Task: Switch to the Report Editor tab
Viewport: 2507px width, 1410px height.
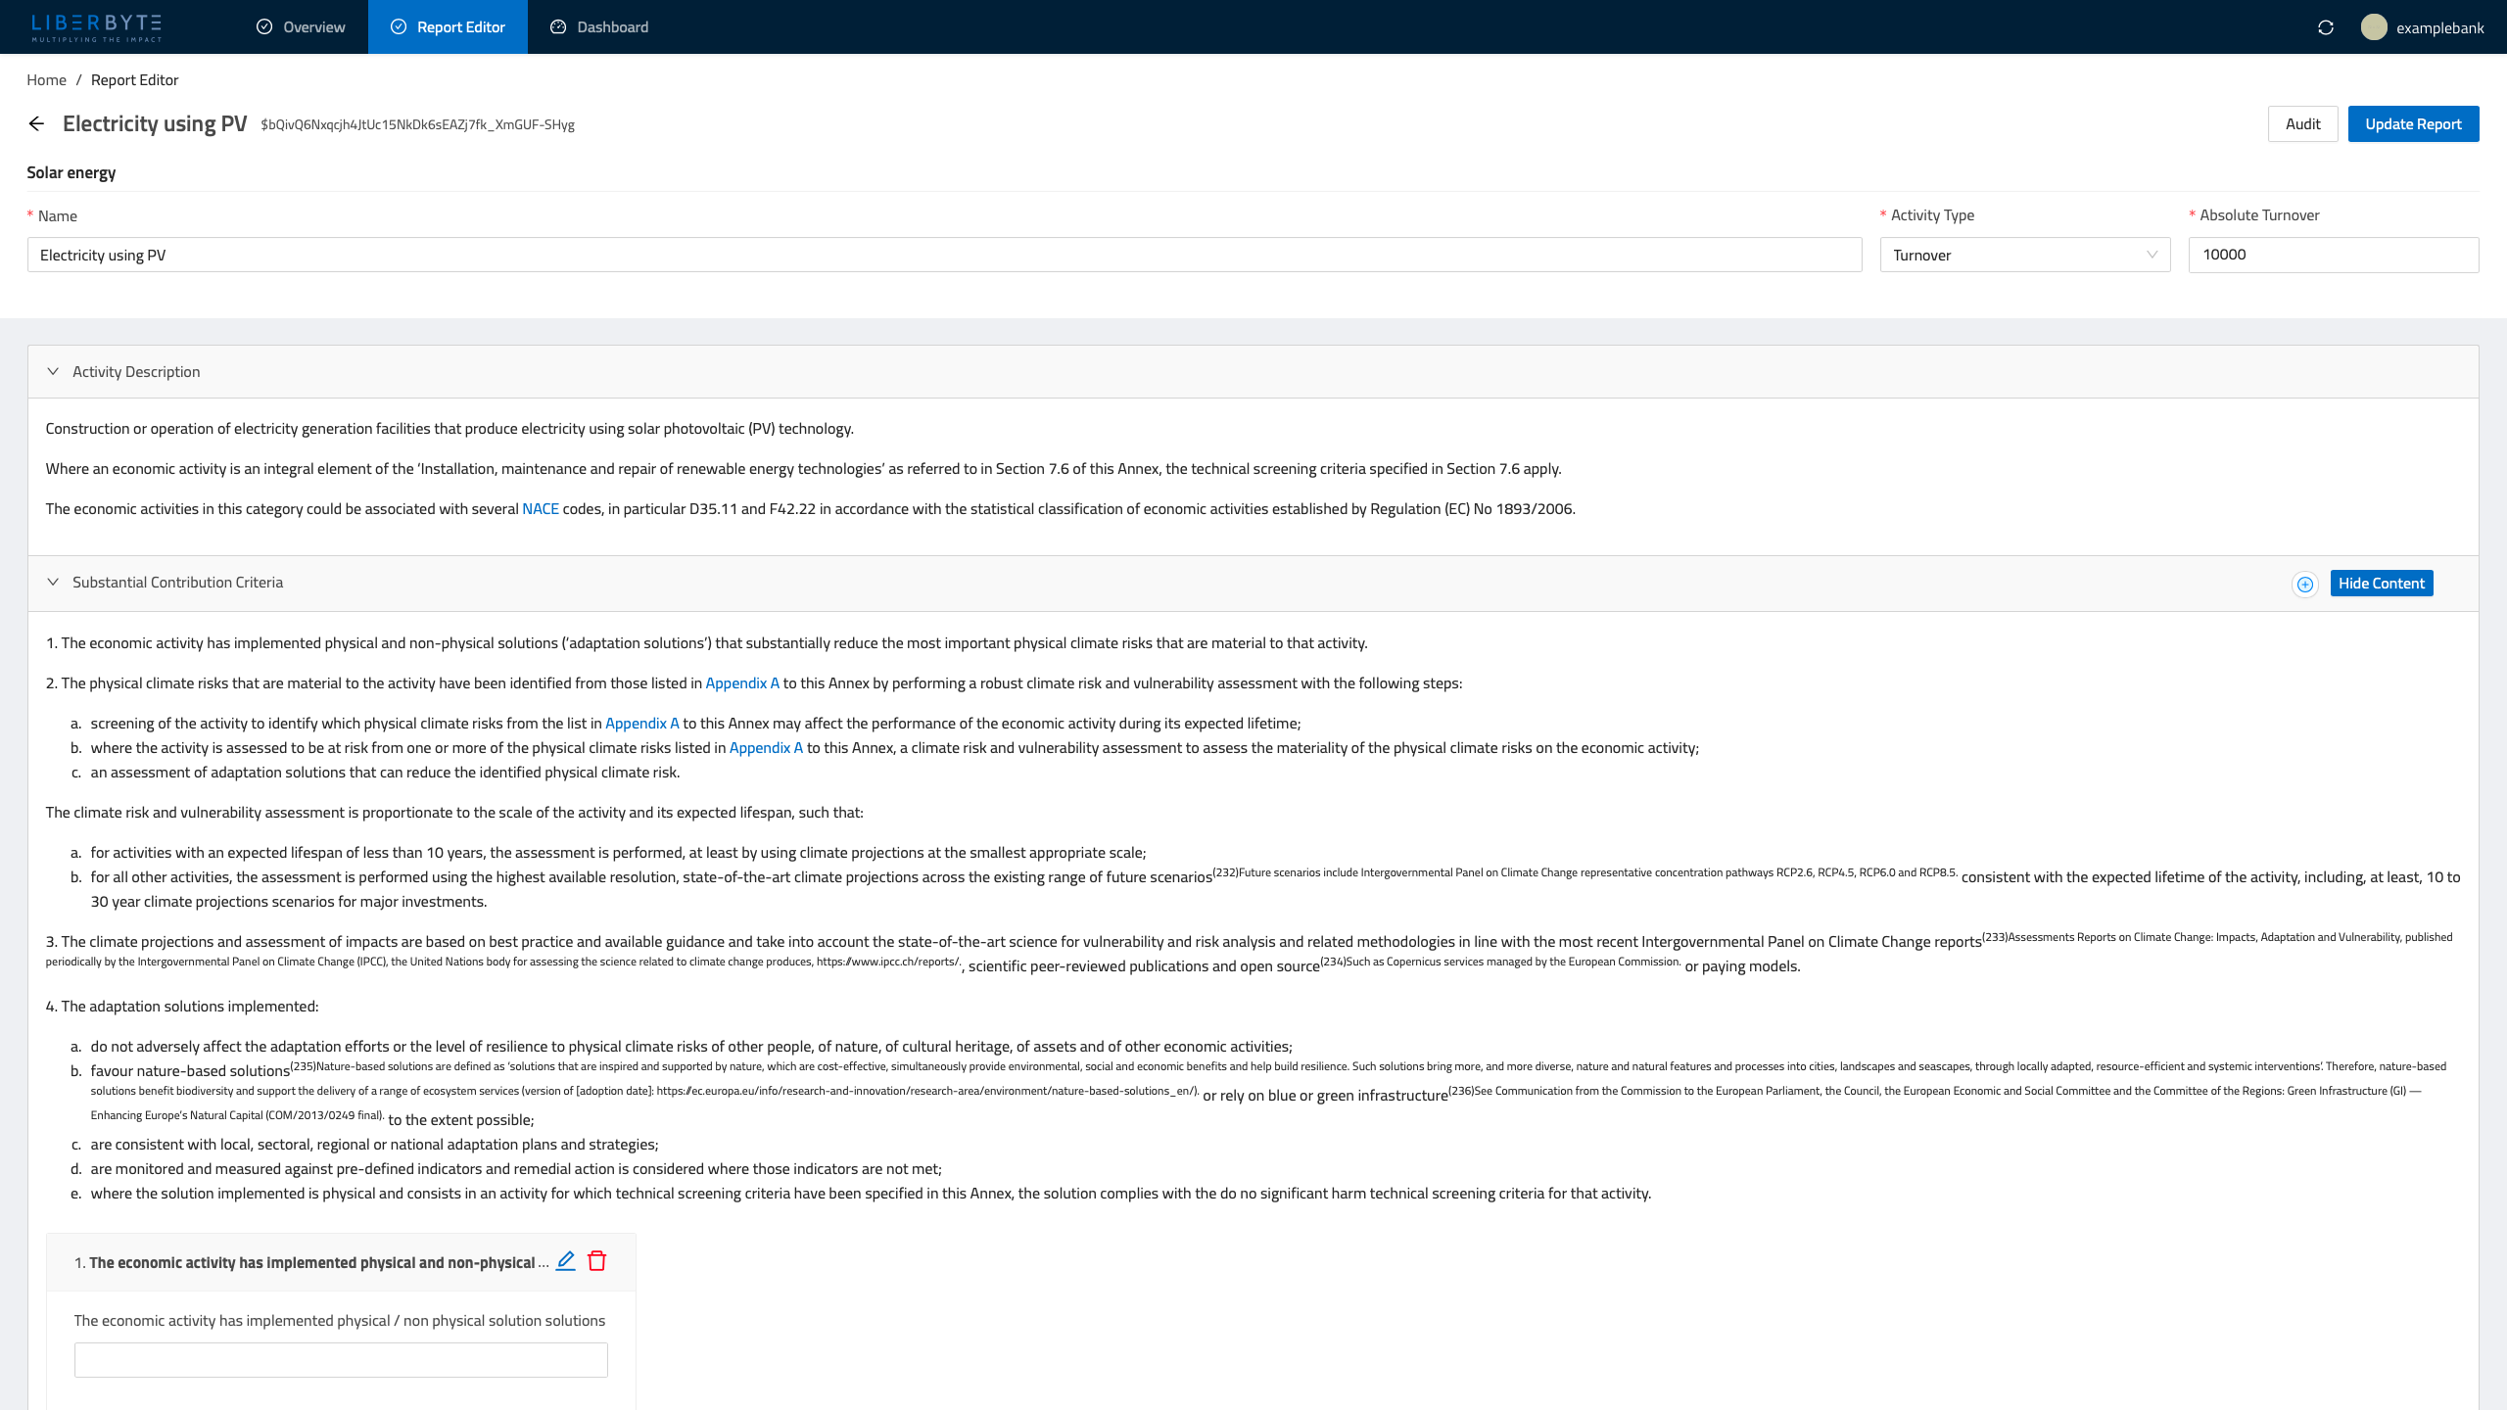Action: (448, 26)
